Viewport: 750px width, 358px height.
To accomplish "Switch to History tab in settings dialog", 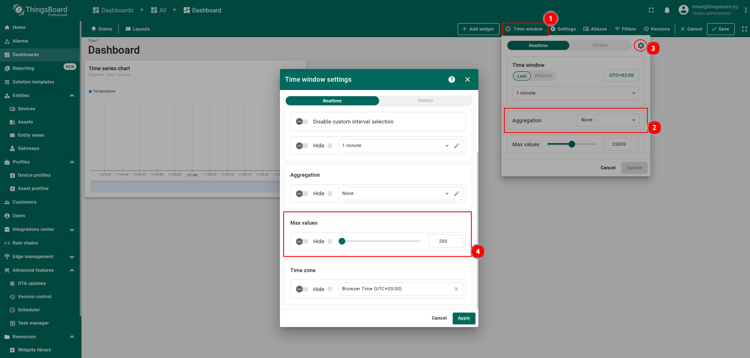I will (x=425, y=101).
